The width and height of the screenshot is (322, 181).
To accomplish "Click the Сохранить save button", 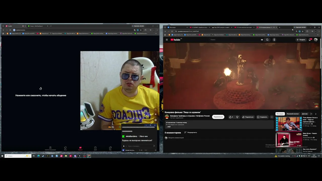I will pyautogui.click(x=262, y=117).
